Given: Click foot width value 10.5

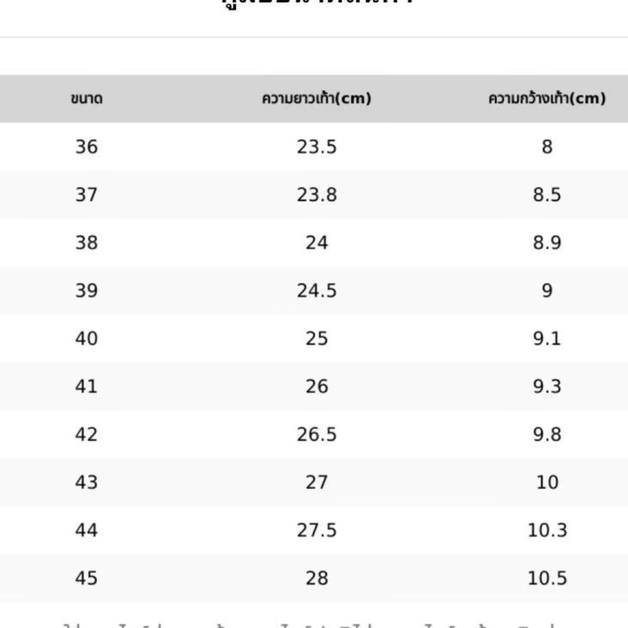Looking at the screenshot, I should pos(547,578).
